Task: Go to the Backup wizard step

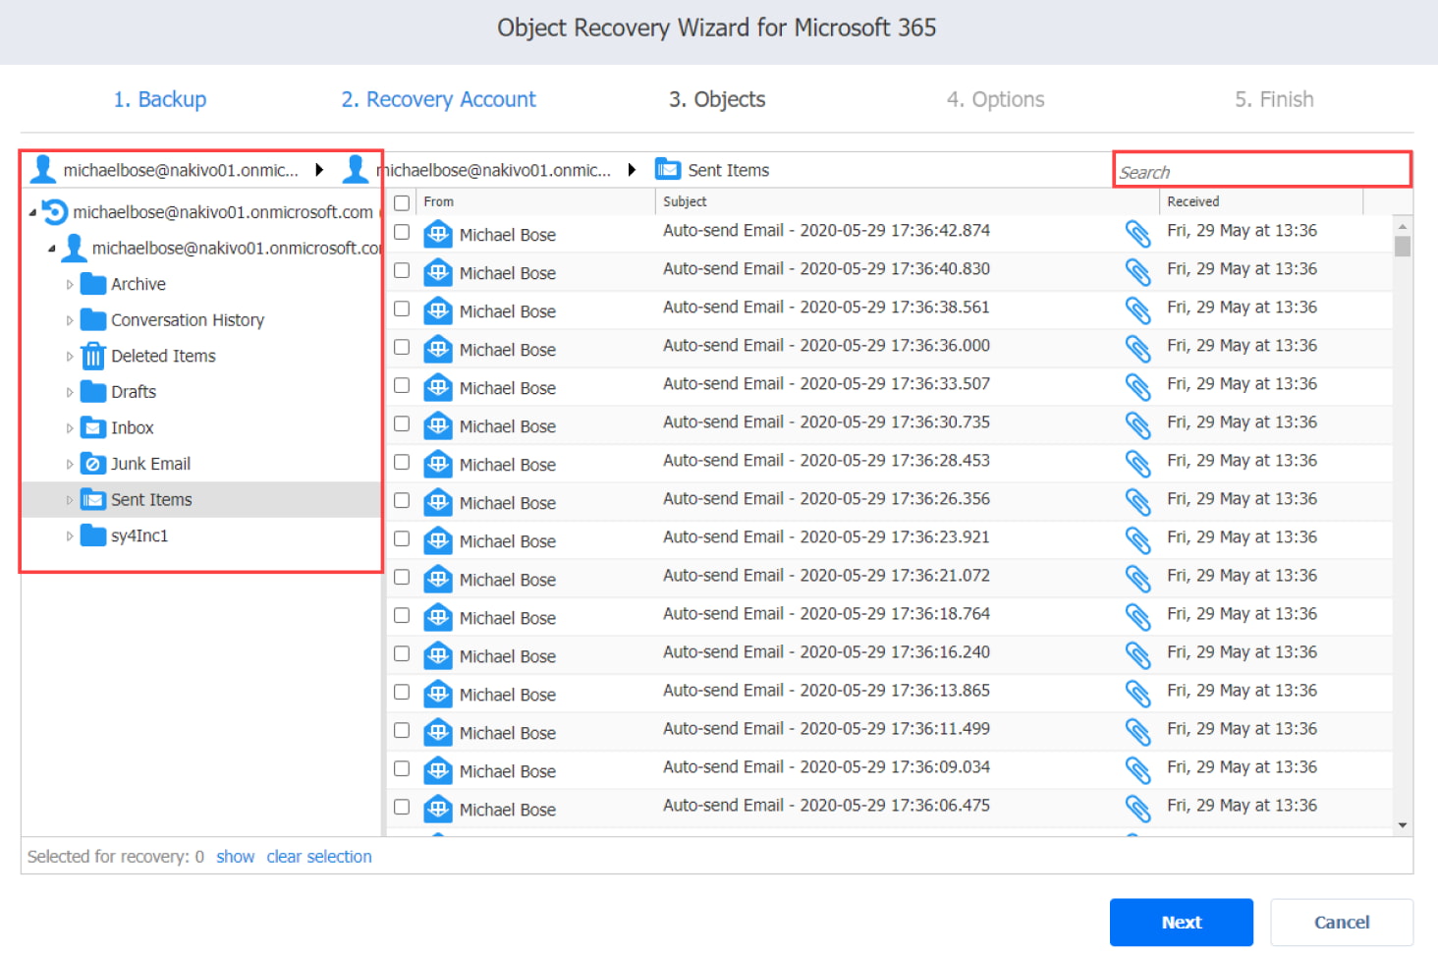Action: click(x=160, y=99)
